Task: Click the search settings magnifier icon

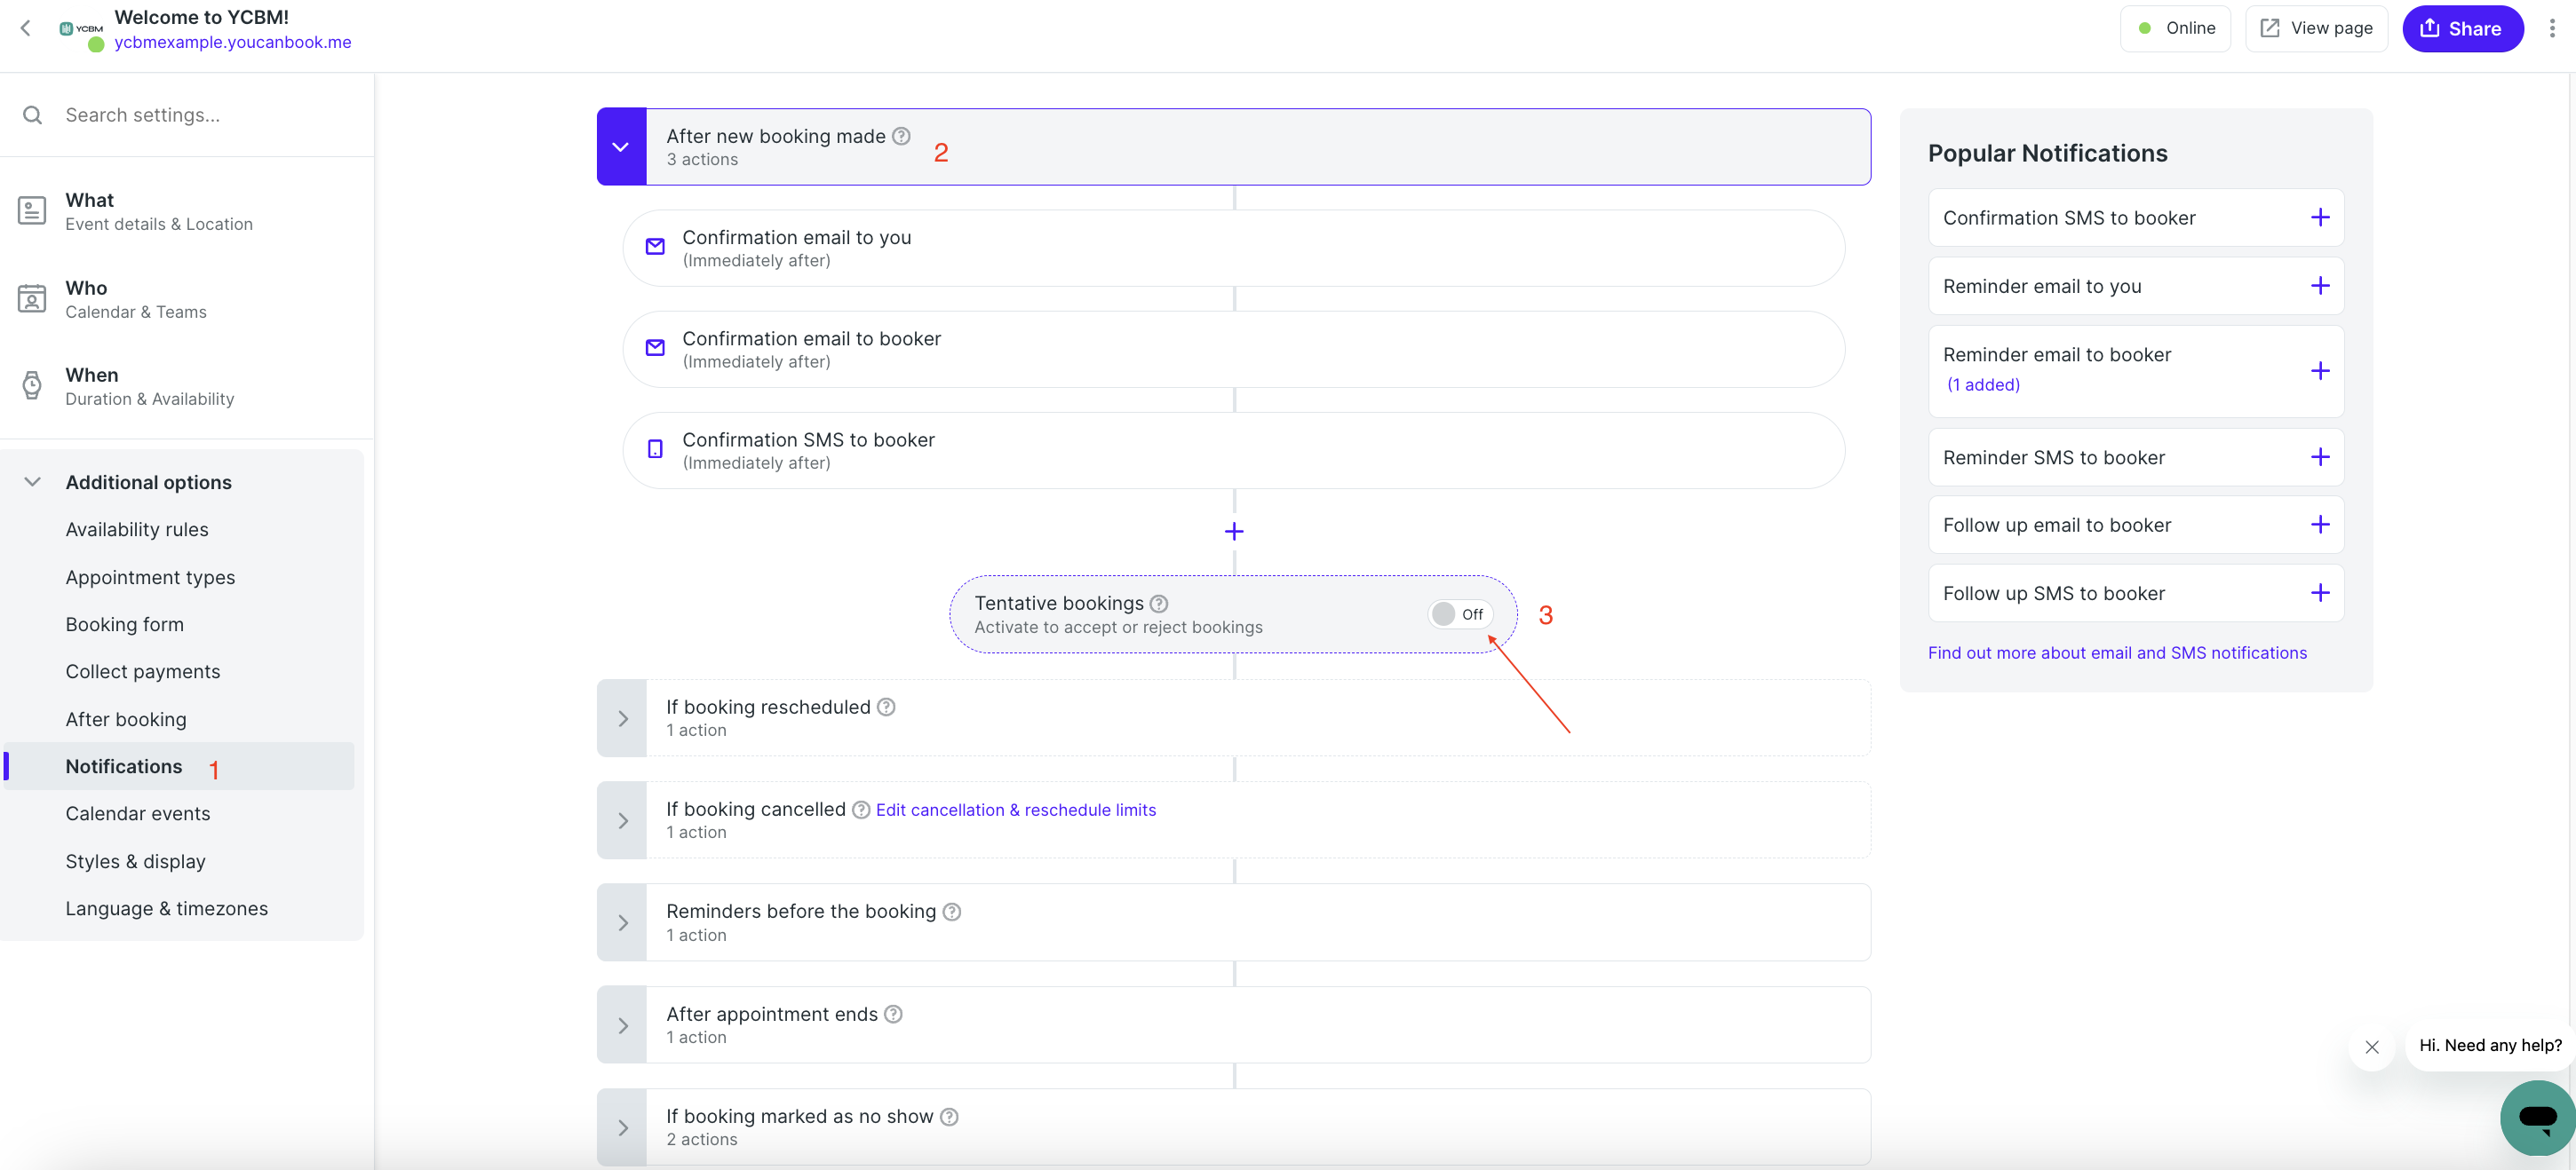Action: [32, 115]
